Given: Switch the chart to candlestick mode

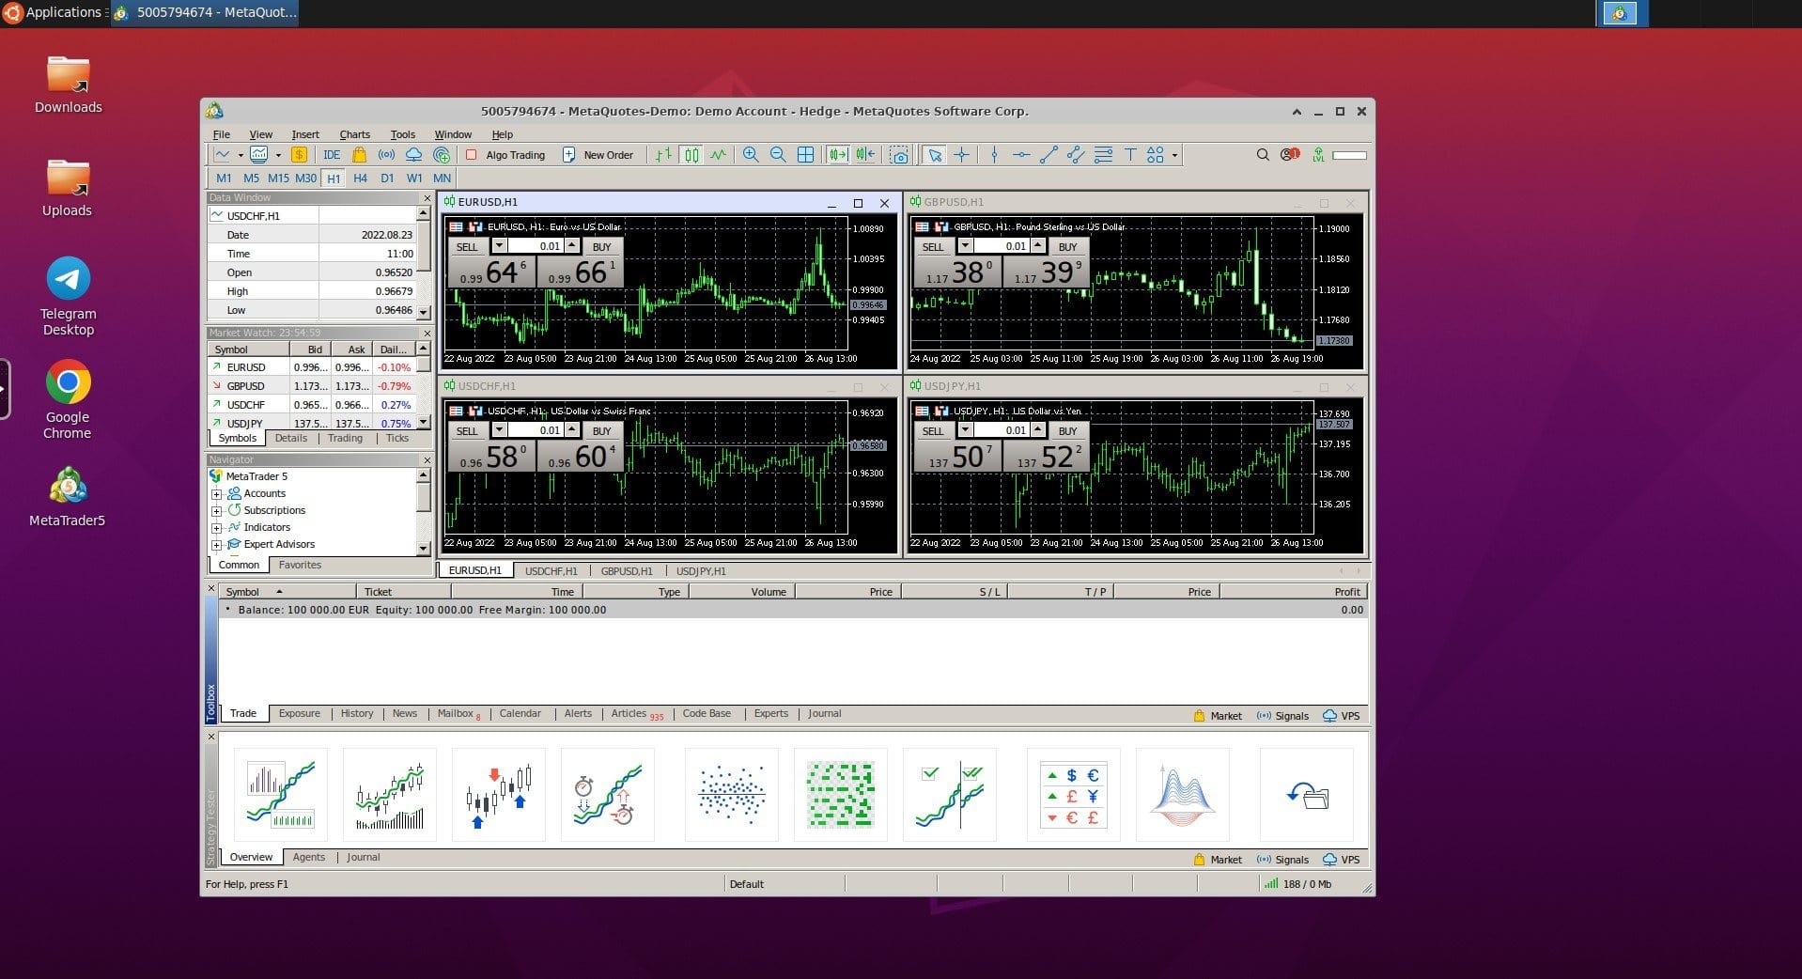Looking at the screenshot, I should (x=692, y=155).
